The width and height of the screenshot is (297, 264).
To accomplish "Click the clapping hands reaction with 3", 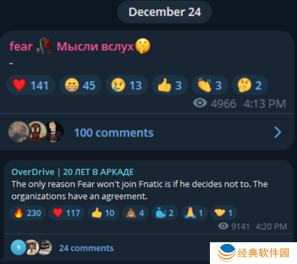I will pyautogui.click(x=209, y=85).
